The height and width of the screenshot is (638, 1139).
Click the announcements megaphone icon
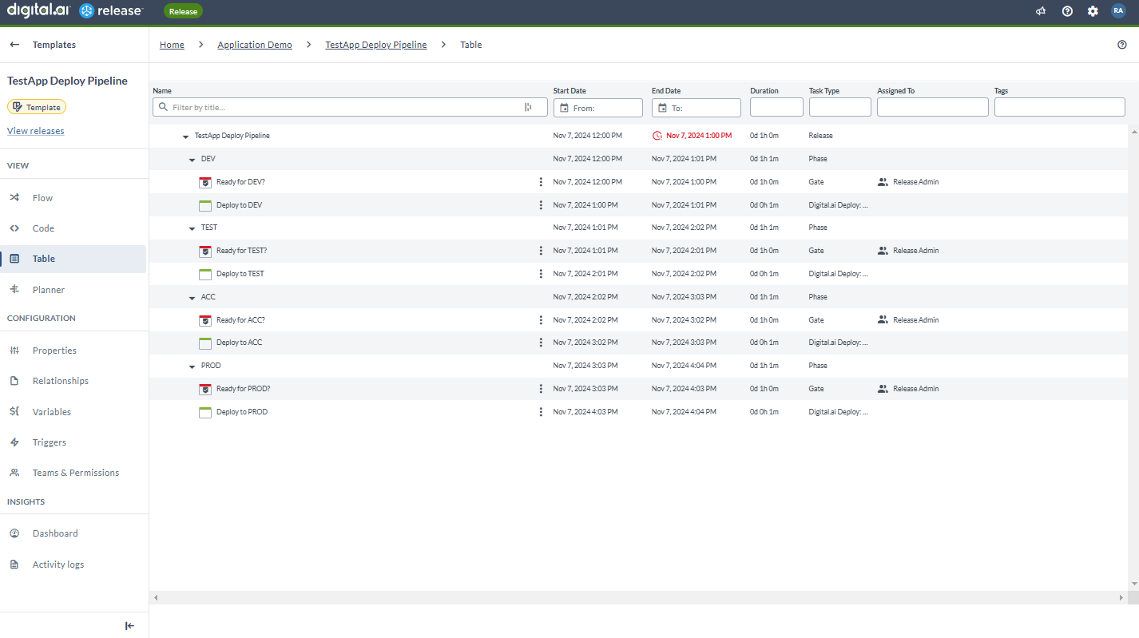point(1041,11)
